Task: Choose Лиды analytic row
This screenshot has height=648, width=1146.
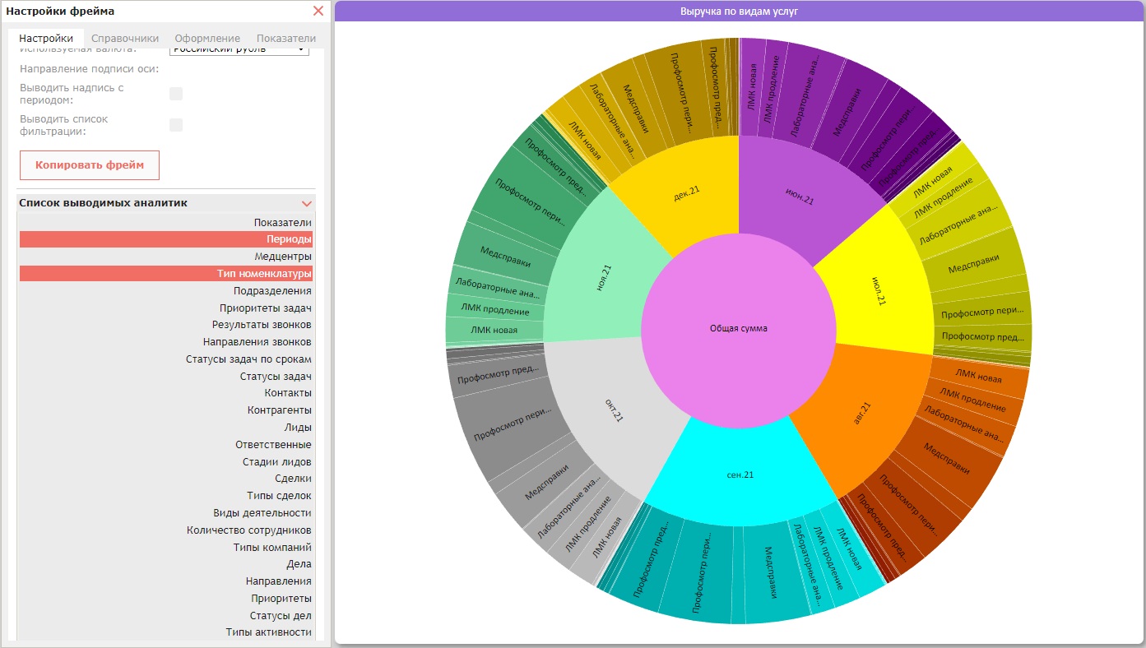Action: click(x=166, y=428)
